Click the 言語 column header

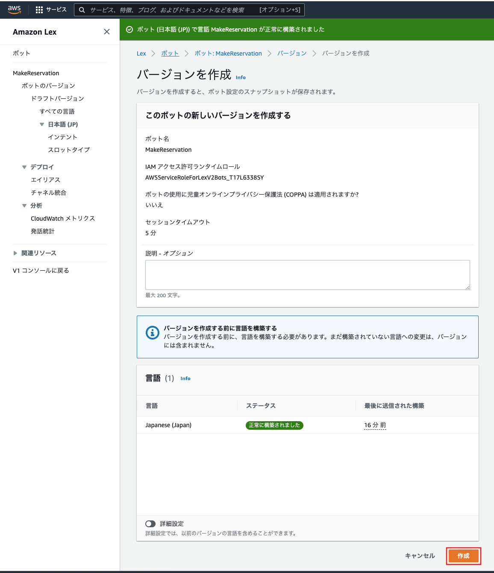(152, 406)
